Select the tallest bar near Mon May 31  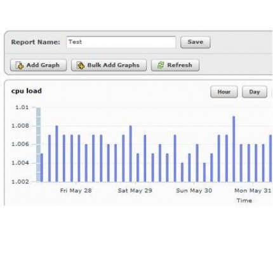tap(234, 149)
